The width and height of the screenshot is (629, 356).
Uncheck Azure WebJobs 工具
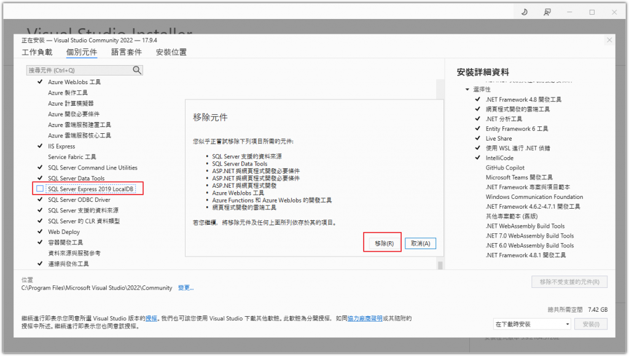coord(40,82)
